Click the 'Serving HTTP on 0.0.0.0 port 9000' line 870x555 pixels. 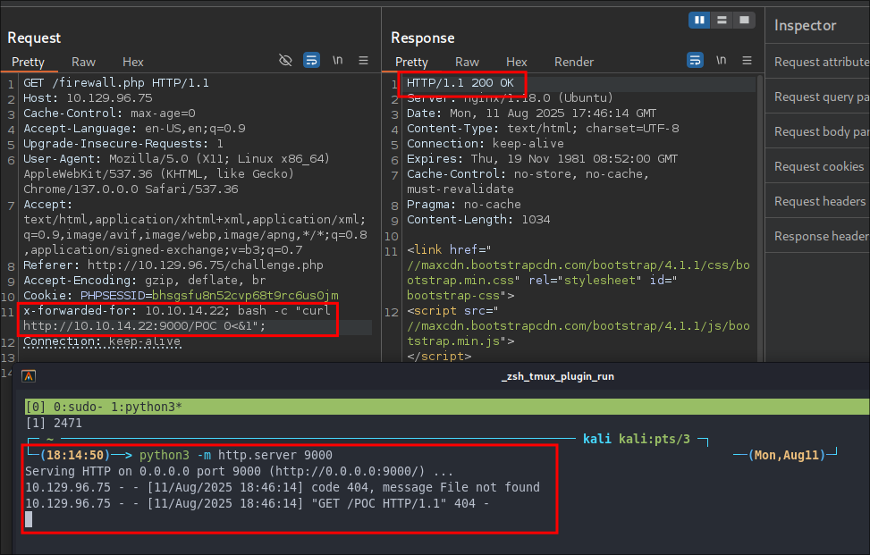(239, 471)
